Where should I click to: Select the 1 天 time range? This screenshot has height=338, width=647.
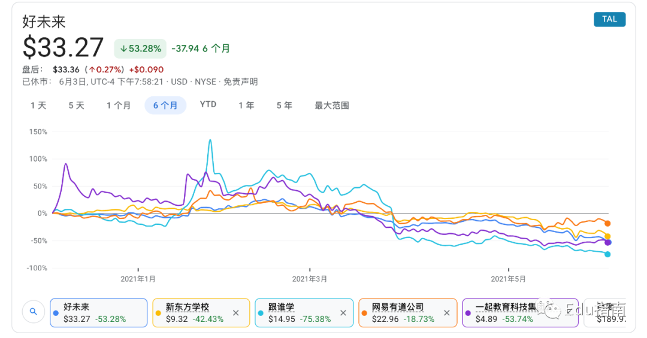pyautogui.click(x=38, y=105)
